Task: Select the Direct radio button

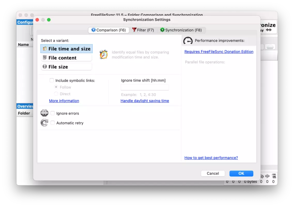Action: click(x=56, y=94)
